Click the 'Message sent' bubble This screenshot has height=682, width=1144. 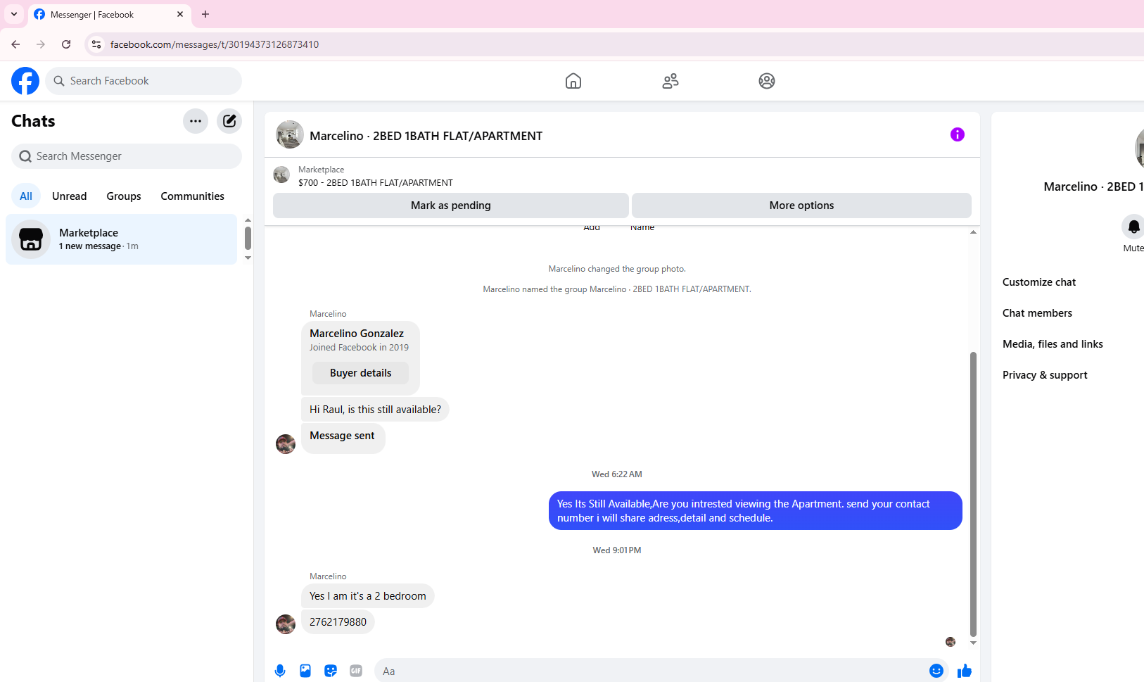tap(343, 437)
